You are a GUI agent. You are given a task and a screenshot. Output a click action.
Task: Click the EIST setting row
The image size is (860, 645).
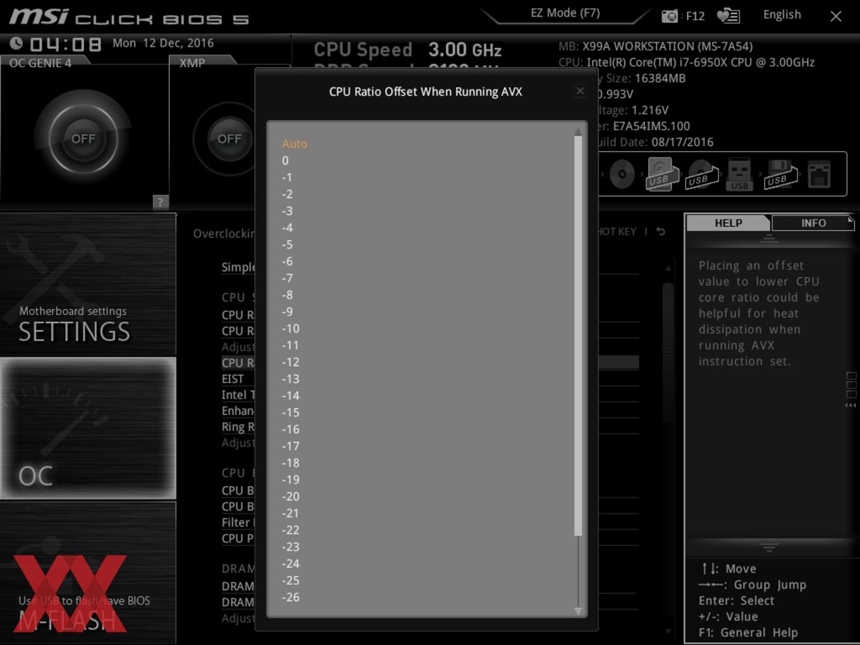232,379
